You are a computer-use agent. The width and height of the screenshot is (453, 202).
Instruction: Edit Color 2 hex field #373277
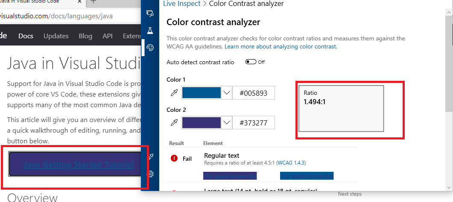[x=253, y=123]
